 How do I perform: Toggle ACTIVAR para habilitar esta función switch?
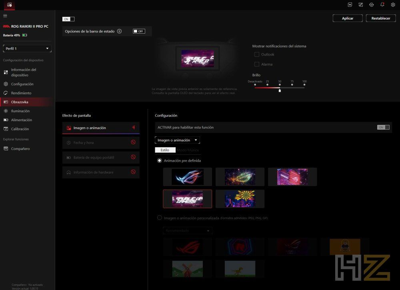(x=383, y=127)
